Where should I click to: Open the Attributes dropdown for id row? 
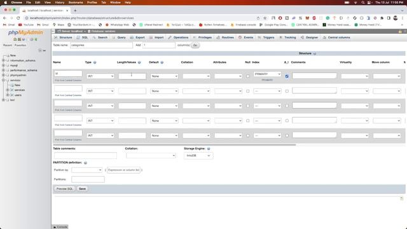click(x=228, y=76)
